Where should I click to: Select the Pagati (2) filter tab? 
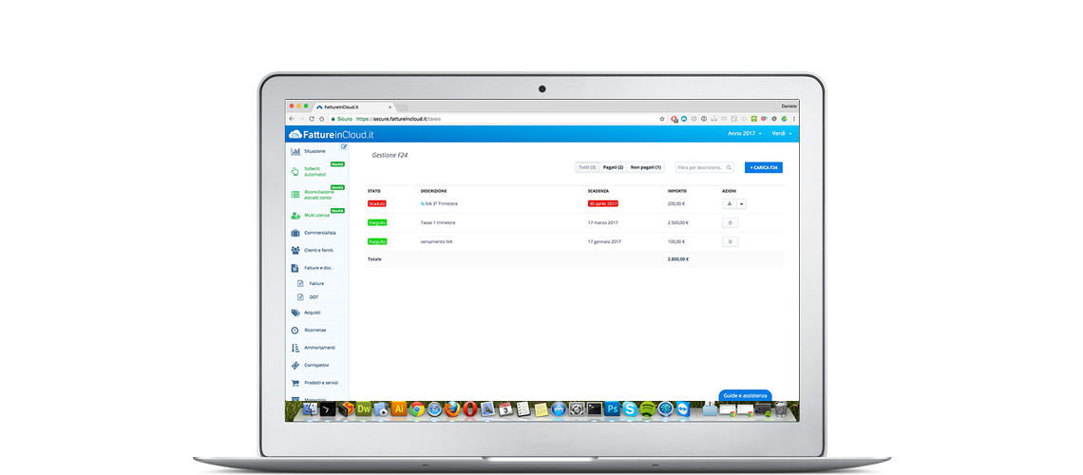[x=613, y=167]
